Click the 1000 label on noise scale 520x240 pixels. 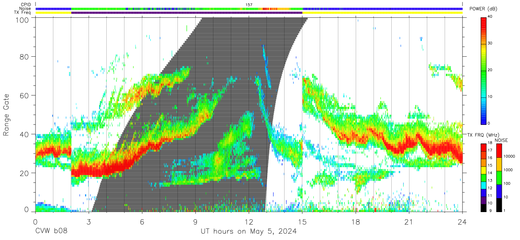click(x=508, y=169)
